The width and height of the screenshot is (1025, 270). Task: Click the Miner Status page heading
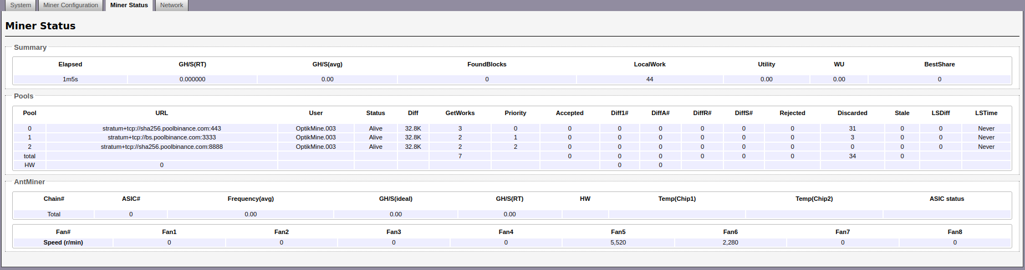[x=40, y=26]
